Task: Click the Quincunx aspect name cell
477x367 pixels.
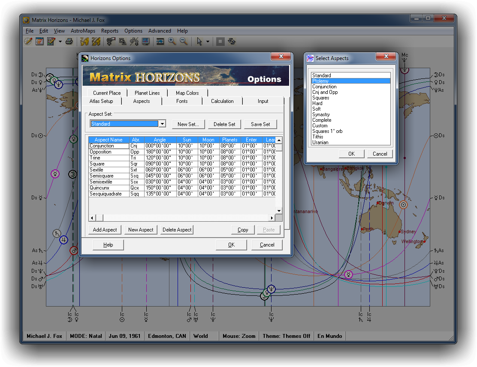Action: tap(109, 188)
